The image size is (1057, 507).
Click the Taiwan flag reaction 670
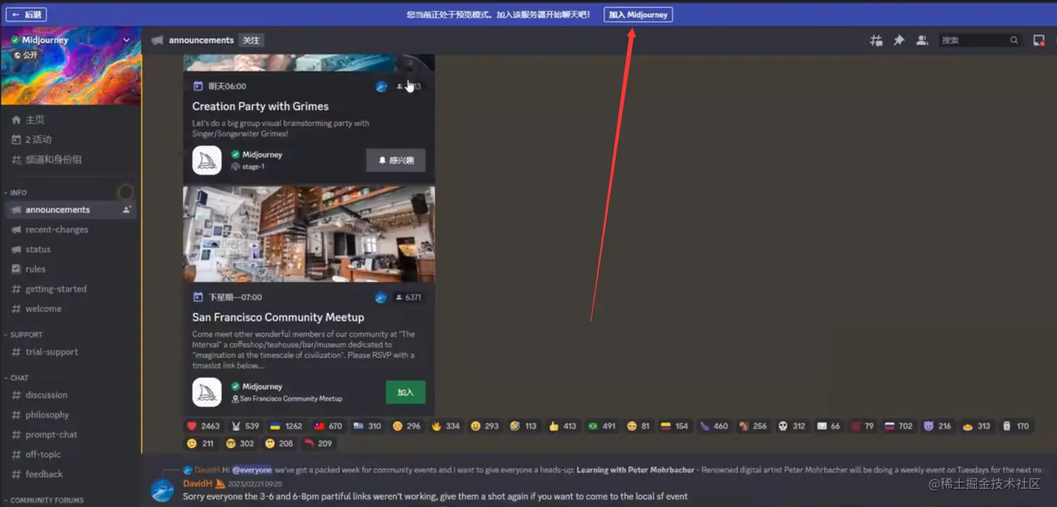(328, 426)
